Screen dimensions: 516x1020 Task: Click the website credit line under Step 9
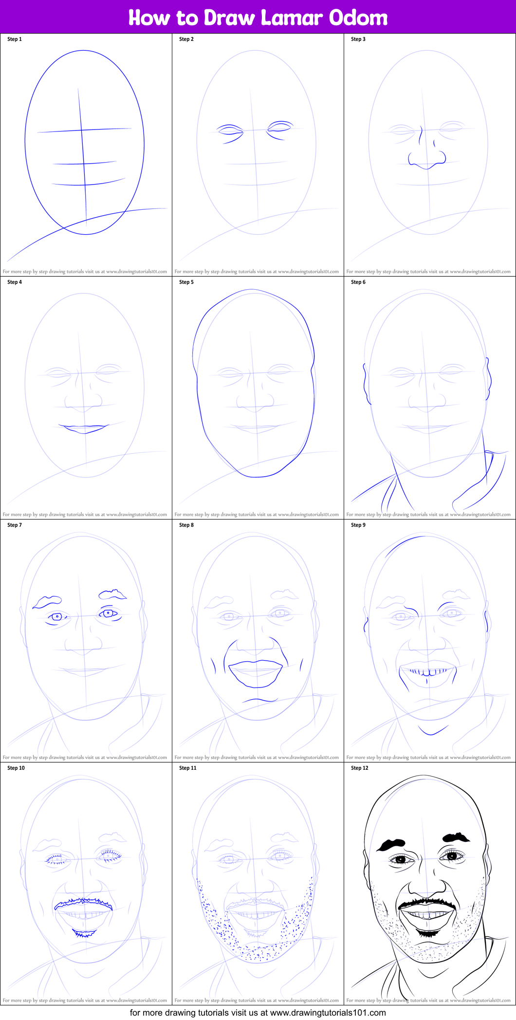(x=428, y=758)
